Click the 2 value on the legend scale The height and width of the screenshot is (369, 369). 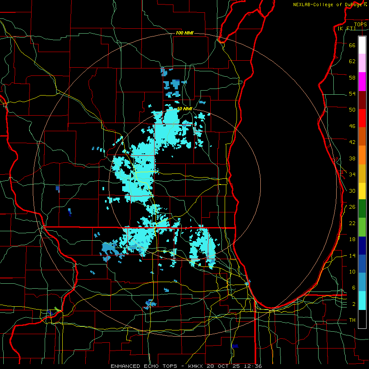[x=354, y=304]
